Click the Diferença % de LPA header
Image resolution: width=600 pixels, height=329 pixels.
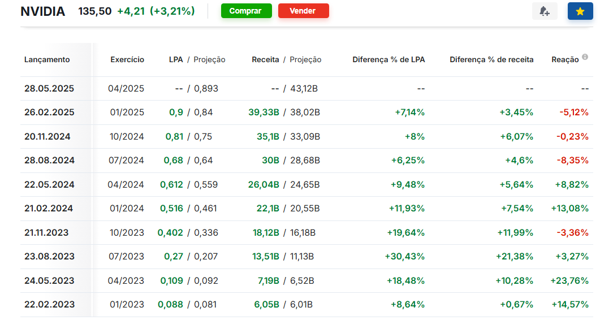tap(389, 60)
